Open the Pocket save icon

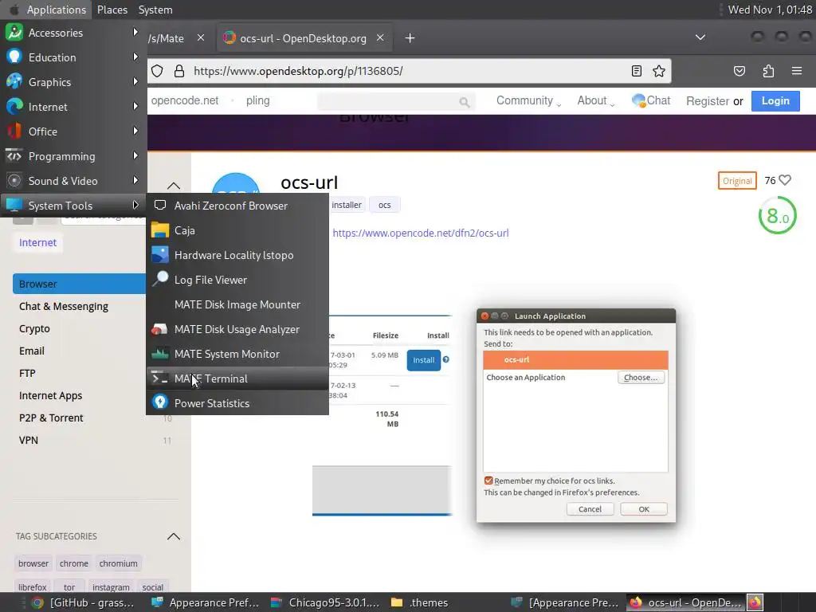click(739, 71)
